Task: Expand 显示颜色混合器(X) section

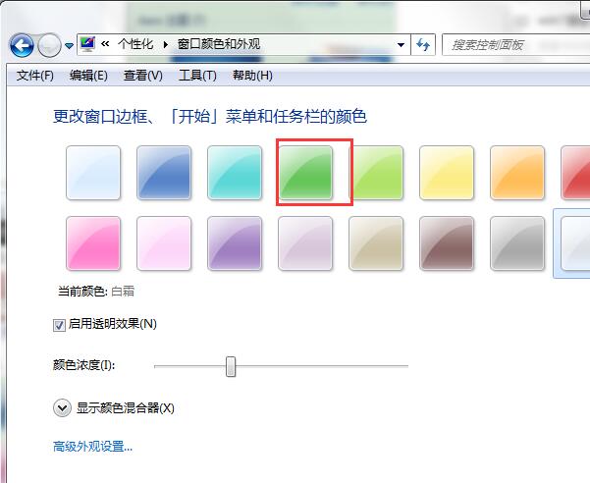Action: click(62, 408)
